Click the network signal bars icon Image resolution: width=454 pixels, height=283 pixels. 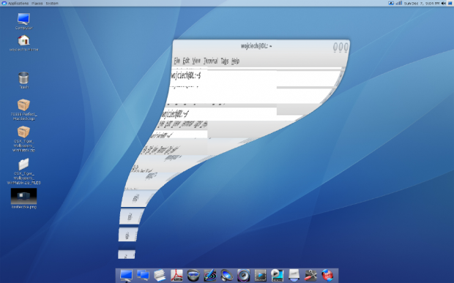pyautogui.click(x=399, y=3)
